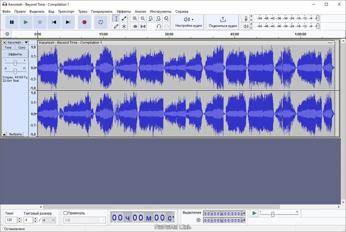The image size is (346, 232).
Task: Open the Транспорт menu
Action: click(x=66, y=12)
